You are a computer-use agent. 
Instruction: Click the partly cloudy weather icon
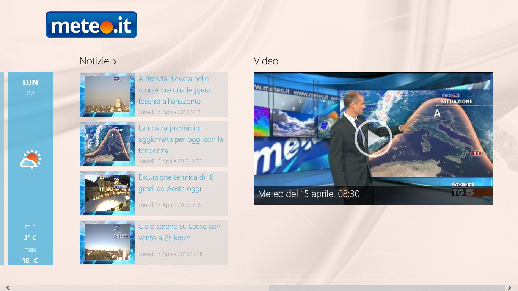pyautogui.click(x=31, y=160)
